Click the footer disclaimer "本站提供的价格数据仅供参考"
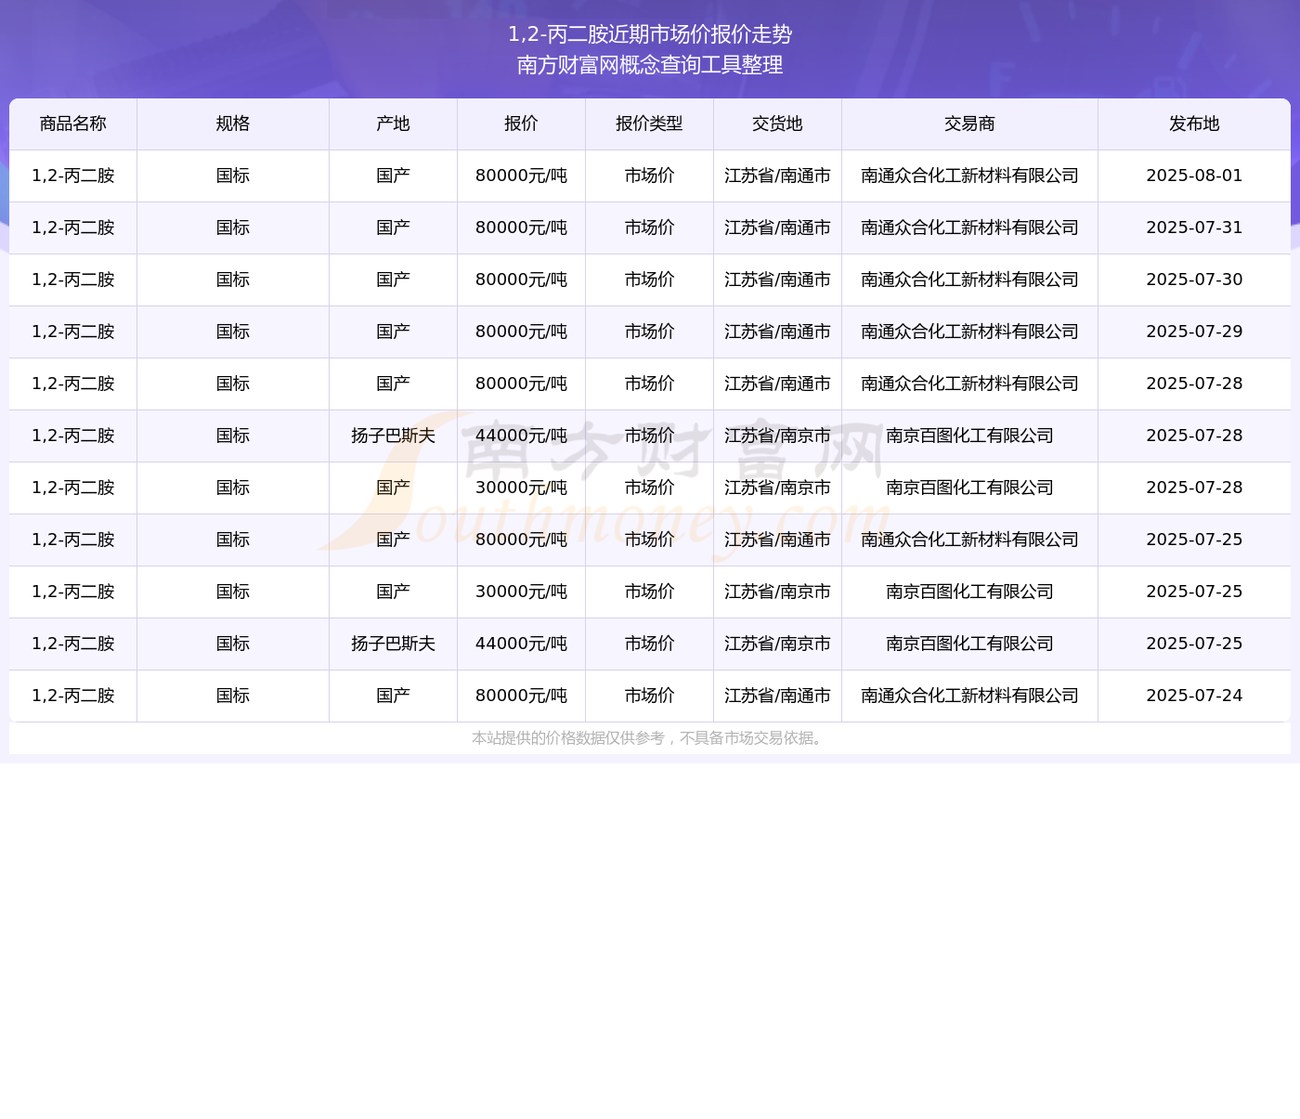Image resolution: width=1300 pixels, height=1119 pixels. click(568, 738)
